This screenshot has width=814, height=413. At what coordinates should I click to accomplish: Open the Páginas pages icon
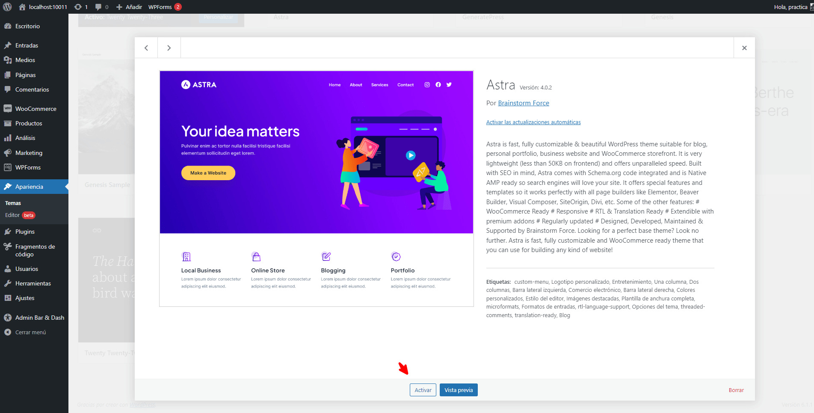click(8, 75)
